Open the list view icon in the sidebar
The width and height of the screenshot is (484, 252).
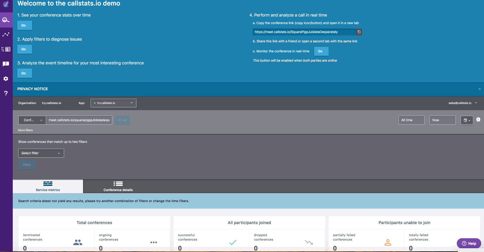6,49
